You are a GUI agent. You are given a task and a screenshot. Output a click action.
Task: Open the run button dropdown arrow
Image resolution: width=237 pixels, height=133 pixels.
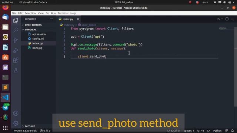[x=222, y=19]
